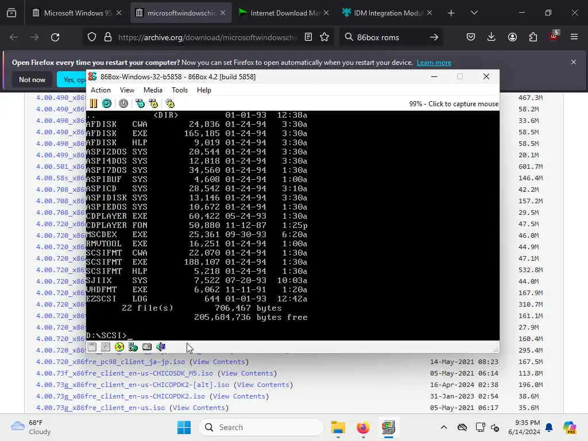Open the taskbar clock showing 9:35 PM
588x441 pixels.
pos(524,427)
